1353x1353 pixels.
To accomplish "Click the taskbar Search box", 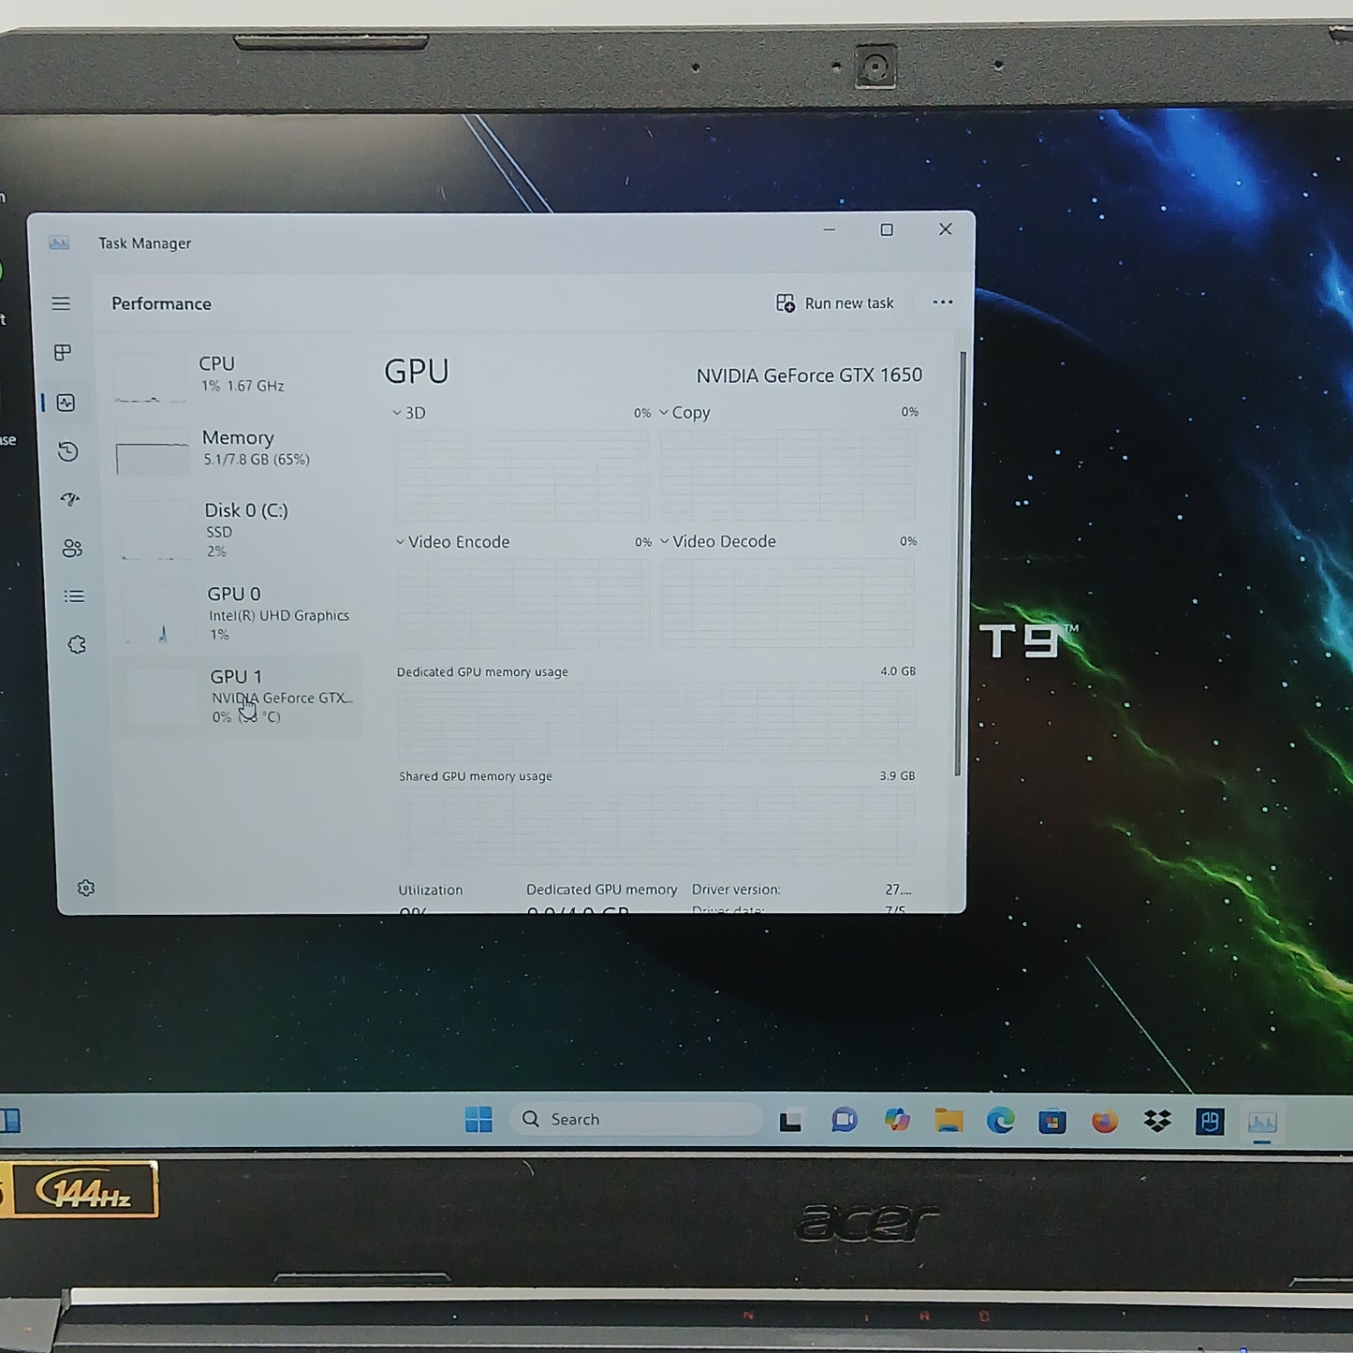I will (637, 1119).
